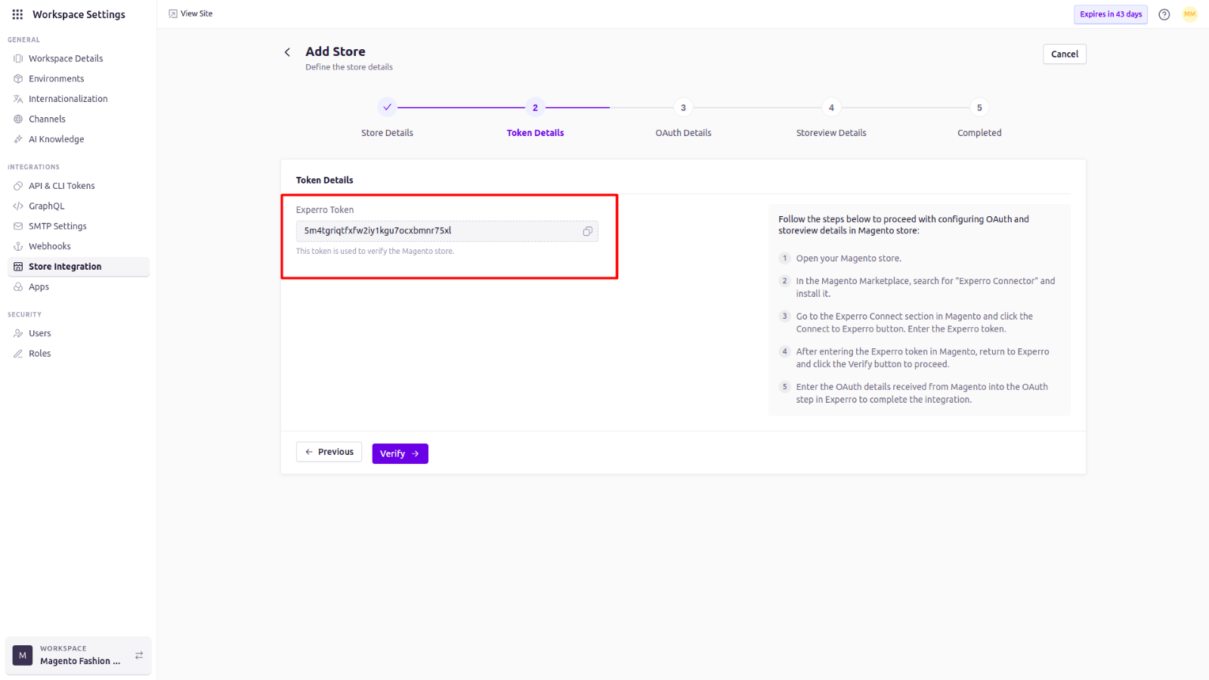Screen dimensions: 1209x680
Task: Click the Previous button
Action: [329, 452]
